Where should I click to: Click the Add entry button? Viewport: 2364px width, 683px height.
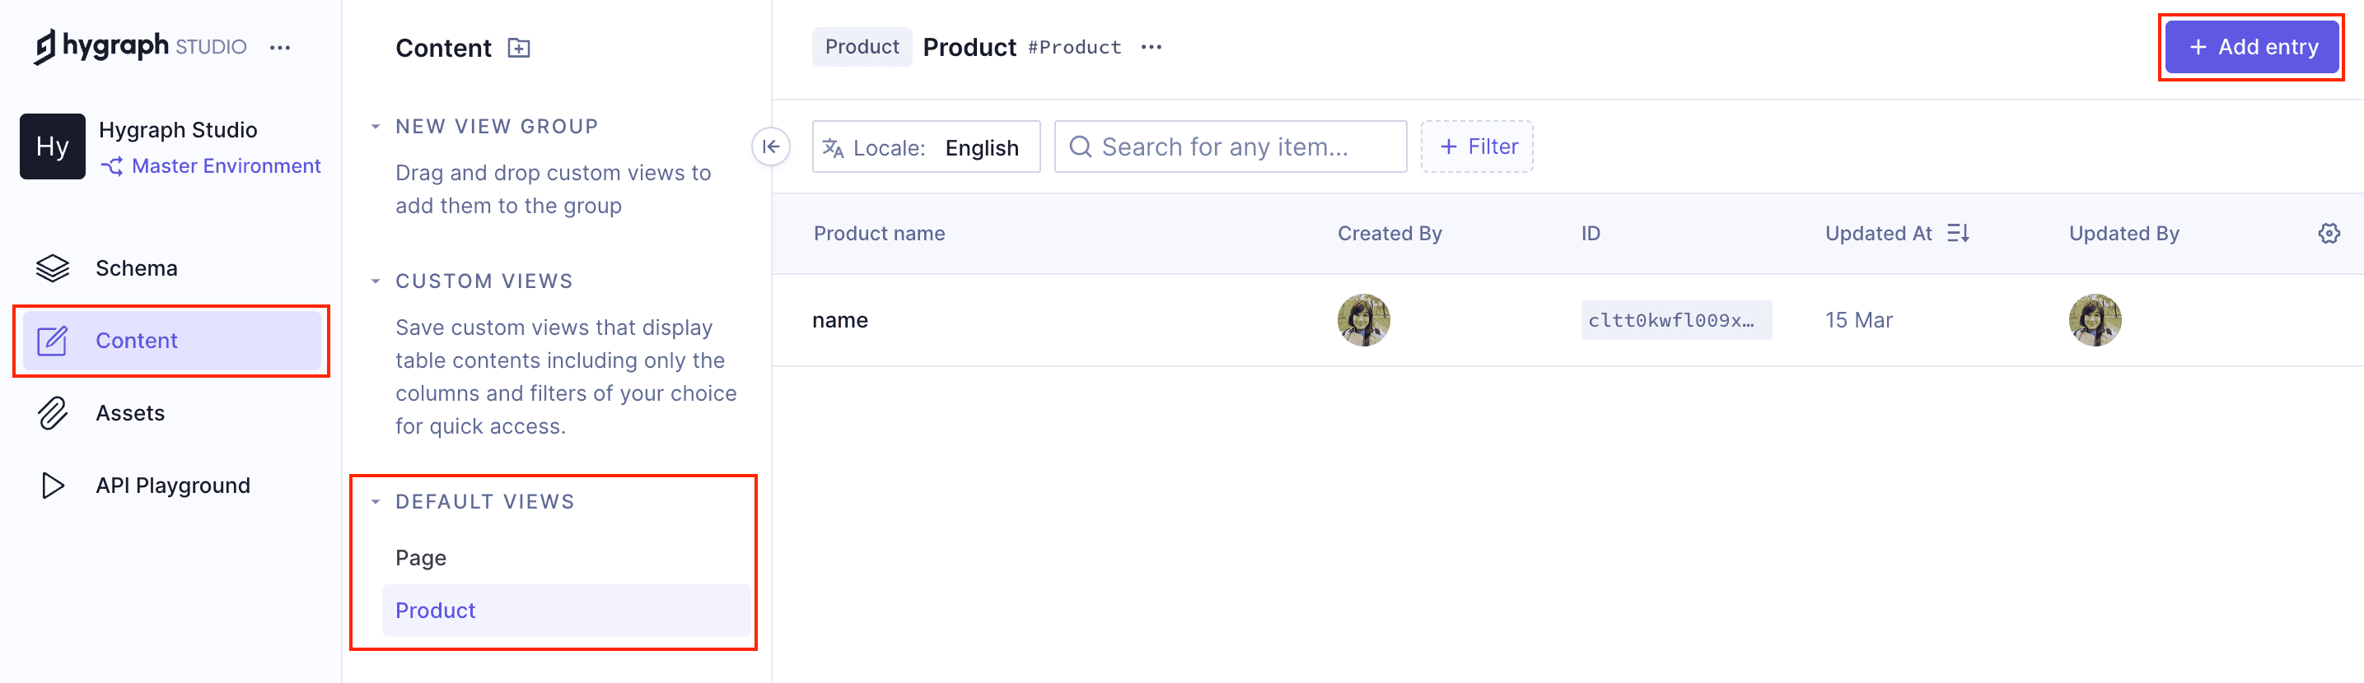tap(2251, 47)
